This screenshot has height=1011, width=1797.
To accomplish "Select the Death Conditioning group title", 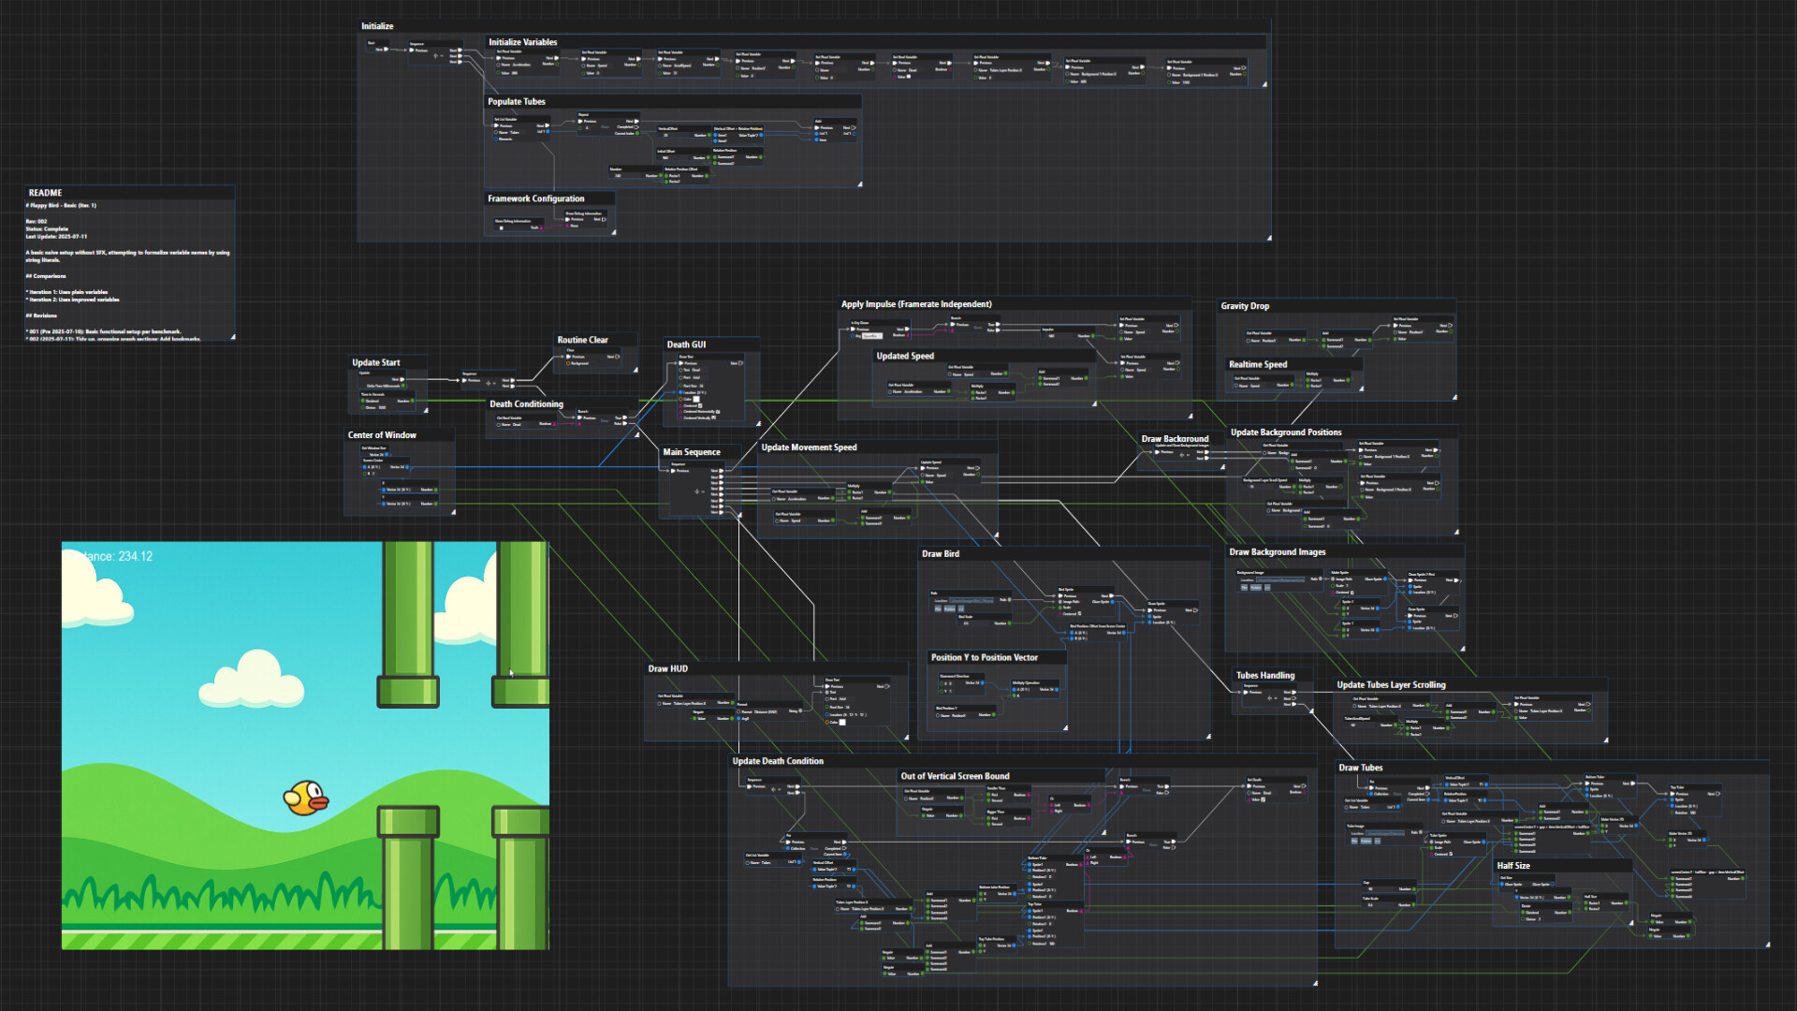I will coord(527,404).
